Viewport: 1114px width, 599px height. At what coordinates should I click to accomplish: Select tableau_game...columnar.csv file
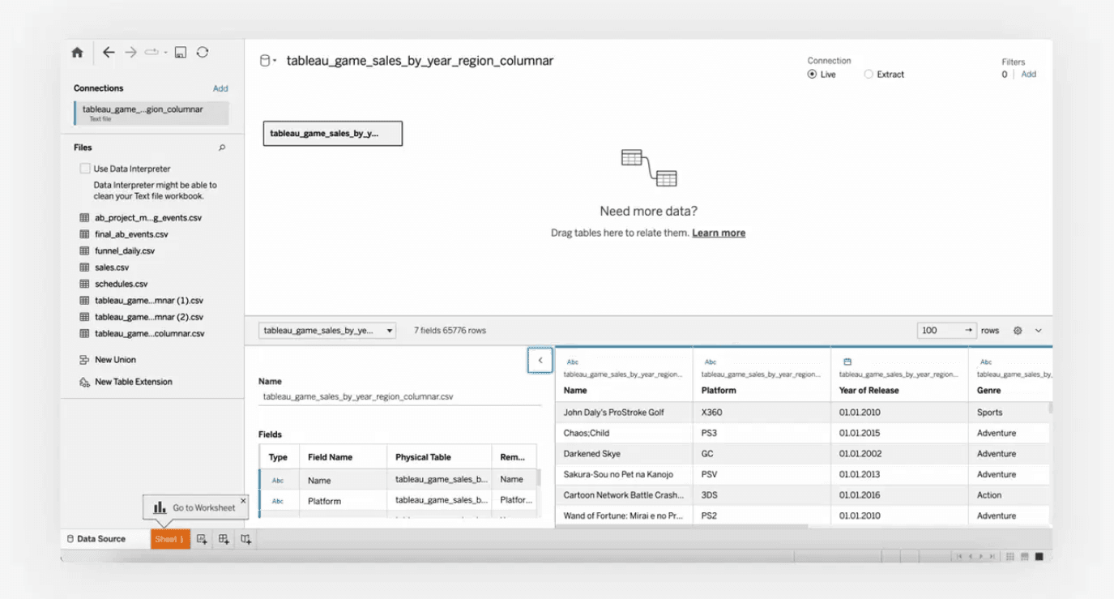[x=149, y=334]
